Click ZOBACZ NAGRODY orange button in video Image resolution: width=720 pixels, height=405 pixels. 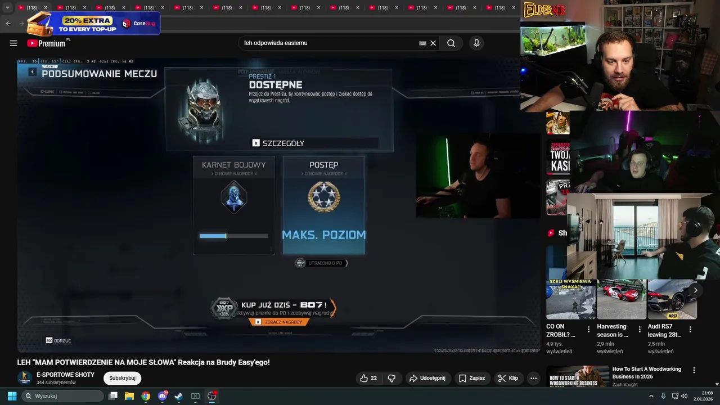(x=279, y=322)
